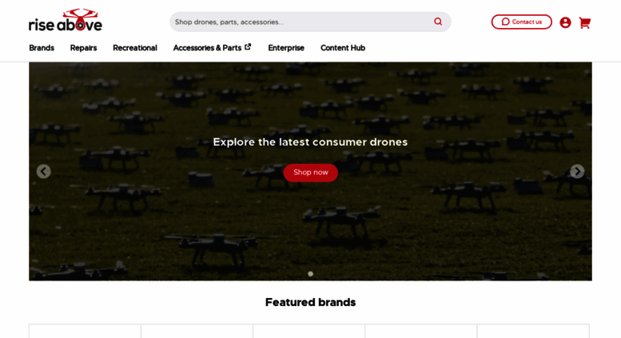Open Accessories & Parts nav link
The height and width of the screenshot is (338, 621).
(x=207, y=48)
